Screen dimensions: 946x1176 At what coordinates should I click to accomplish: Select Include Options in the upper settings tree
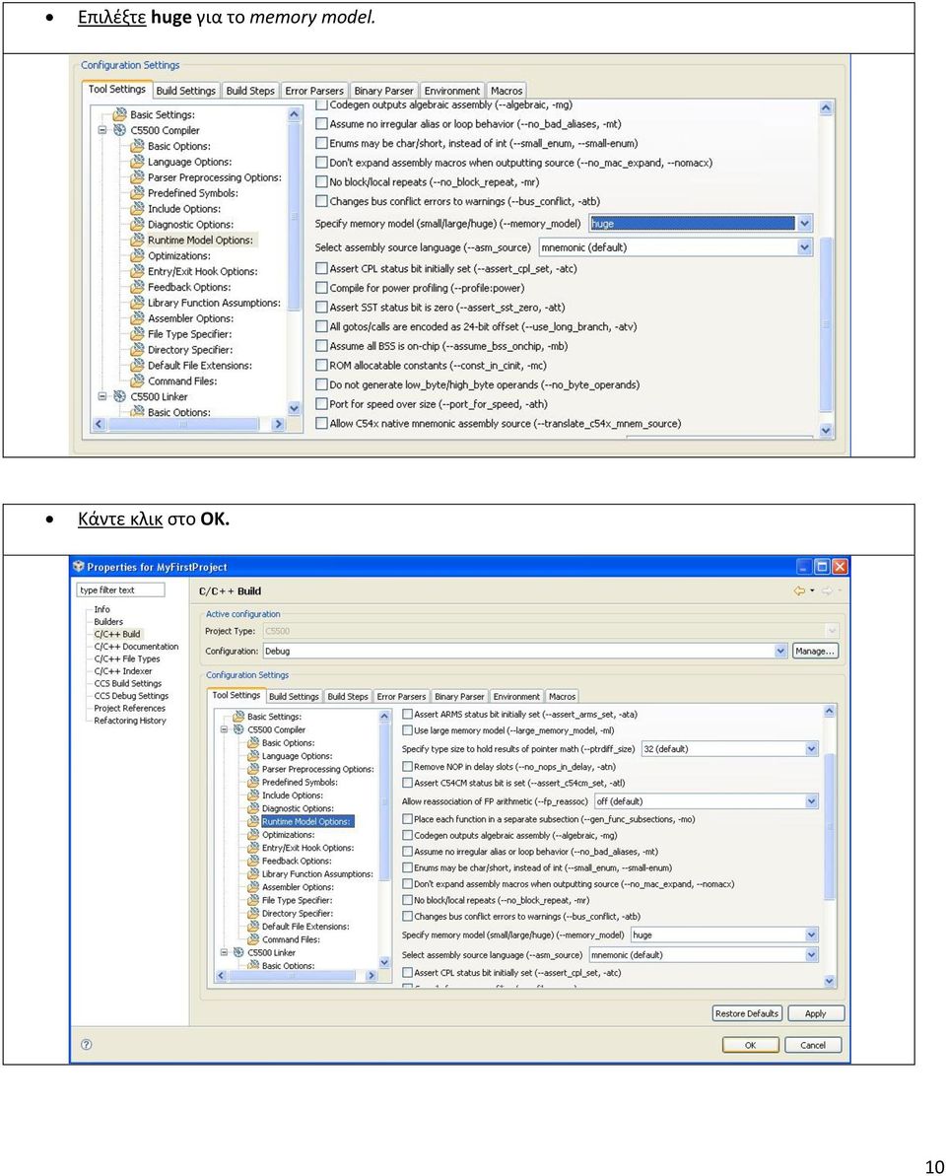pyautogui.click(x=183, y=209)
